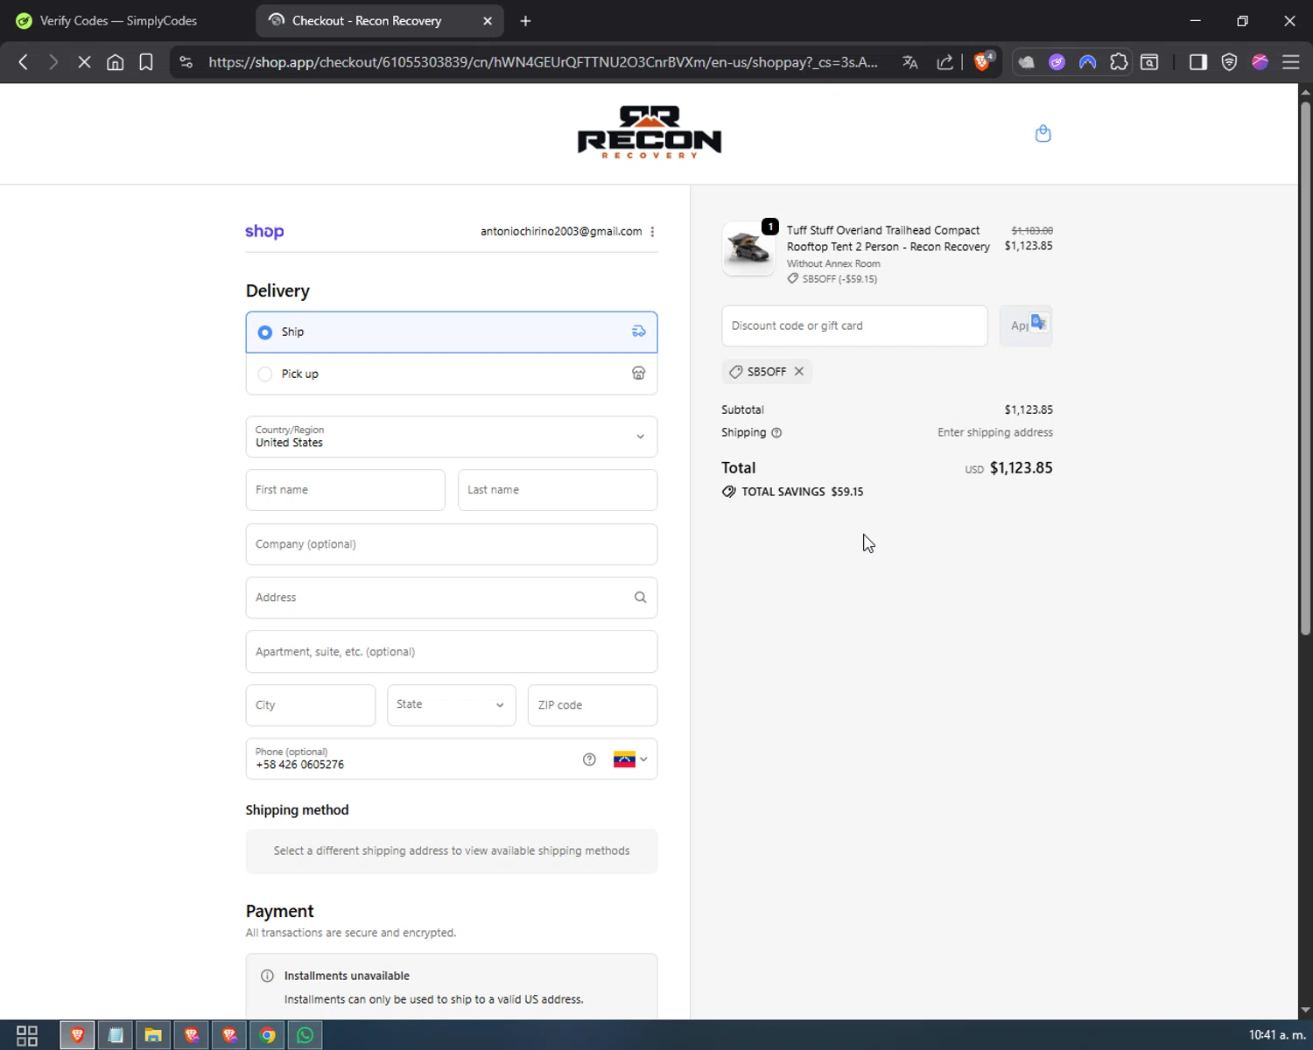Open a new browser tab
1313x1050 pixels.
click(x=525, y=21)
